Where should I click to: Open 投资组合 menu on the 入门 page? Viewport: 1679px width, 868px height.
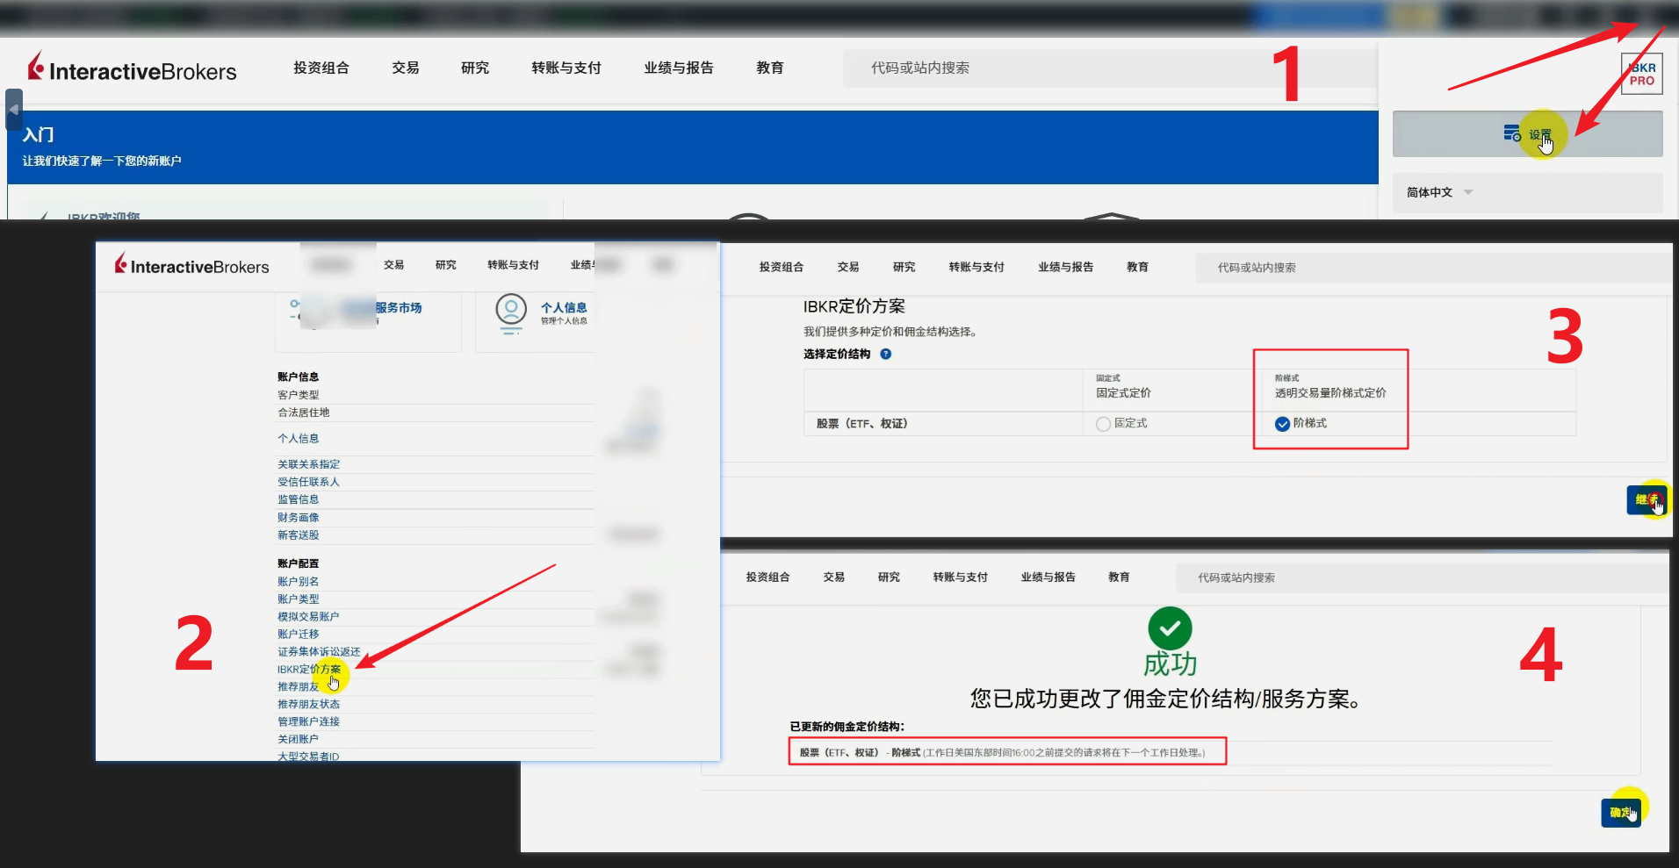click(x=321, y=68)
